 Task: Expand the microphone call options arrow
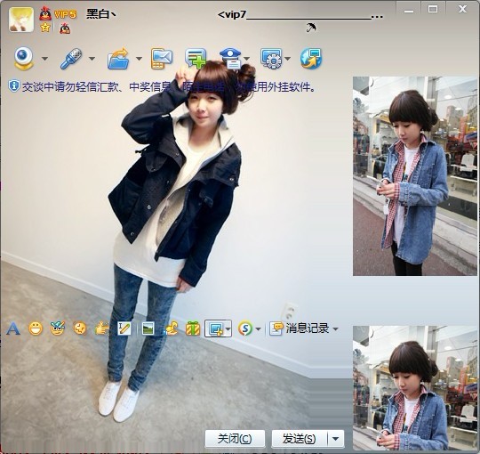click(x=92, y=59)
